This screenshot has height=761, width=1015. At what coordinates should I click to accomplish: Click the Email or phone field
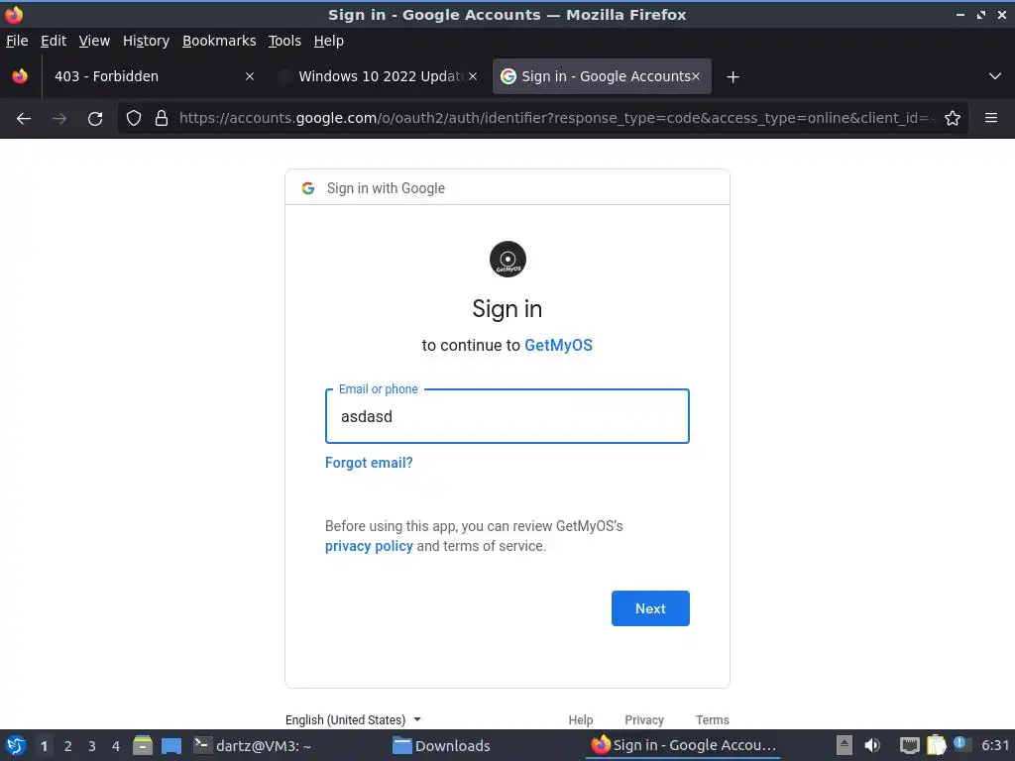[x=507, y=416]
